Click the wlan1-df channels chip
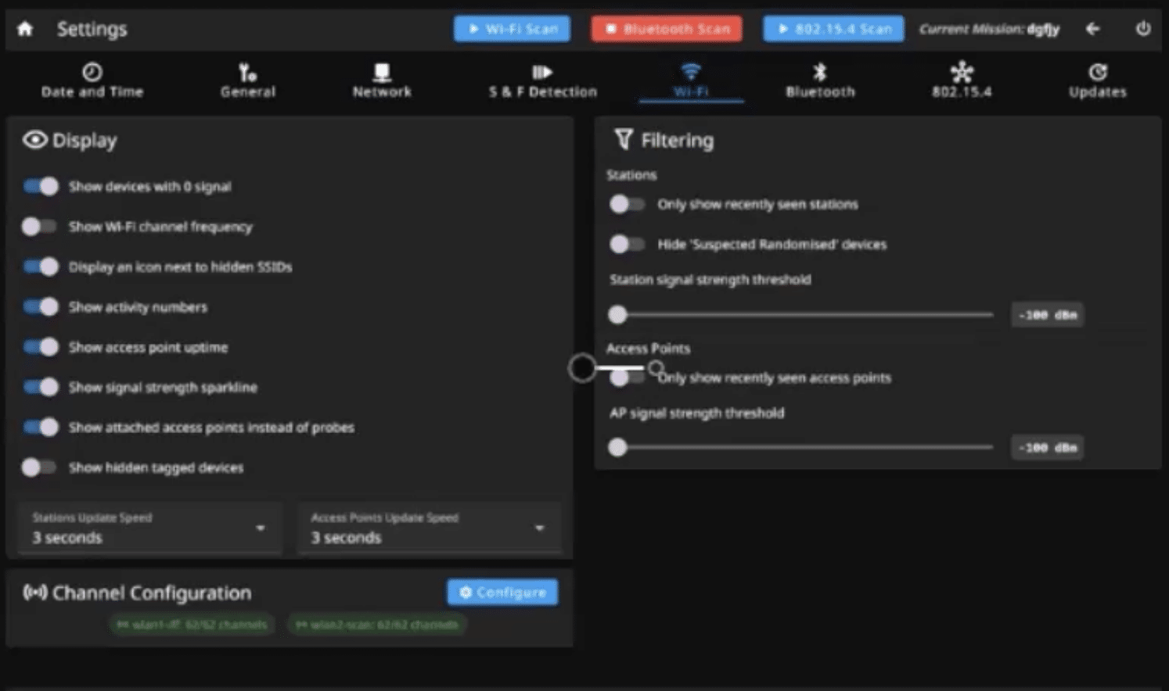Viewport: 1169px width, 691px height. coord(192,625)
